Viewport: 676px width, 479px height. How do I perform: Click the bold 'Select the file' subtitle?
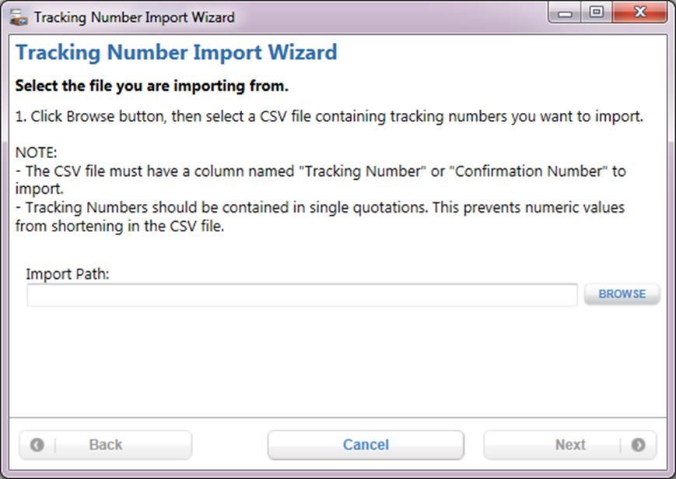point(152,86)
